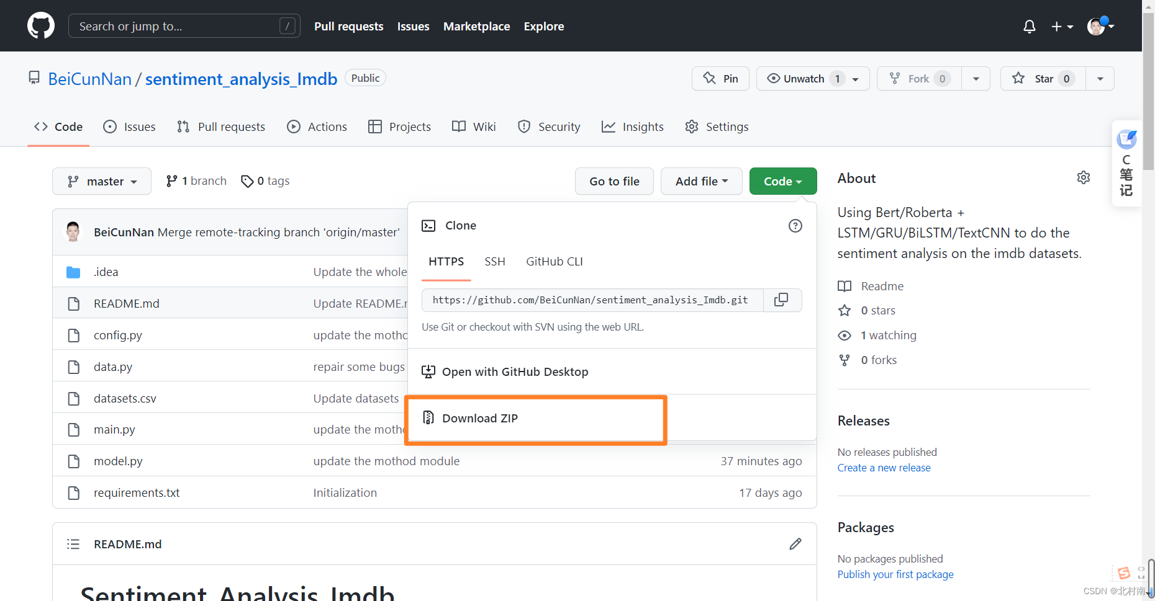Focus the Search or jump to field
Viewport: 1155px width, 601px height.
click(x=177, y=26)
